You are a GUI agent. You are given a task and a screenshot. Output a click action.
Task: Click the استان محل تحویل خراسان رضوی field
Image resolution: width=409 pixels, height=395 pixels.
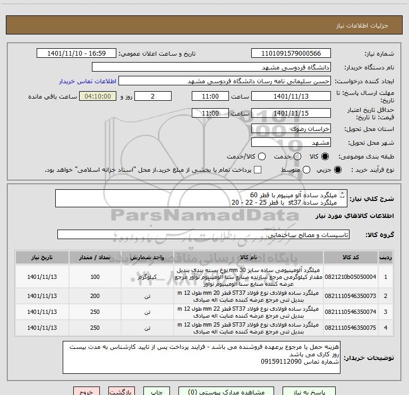pyautogui.click(x=291, y=128)
